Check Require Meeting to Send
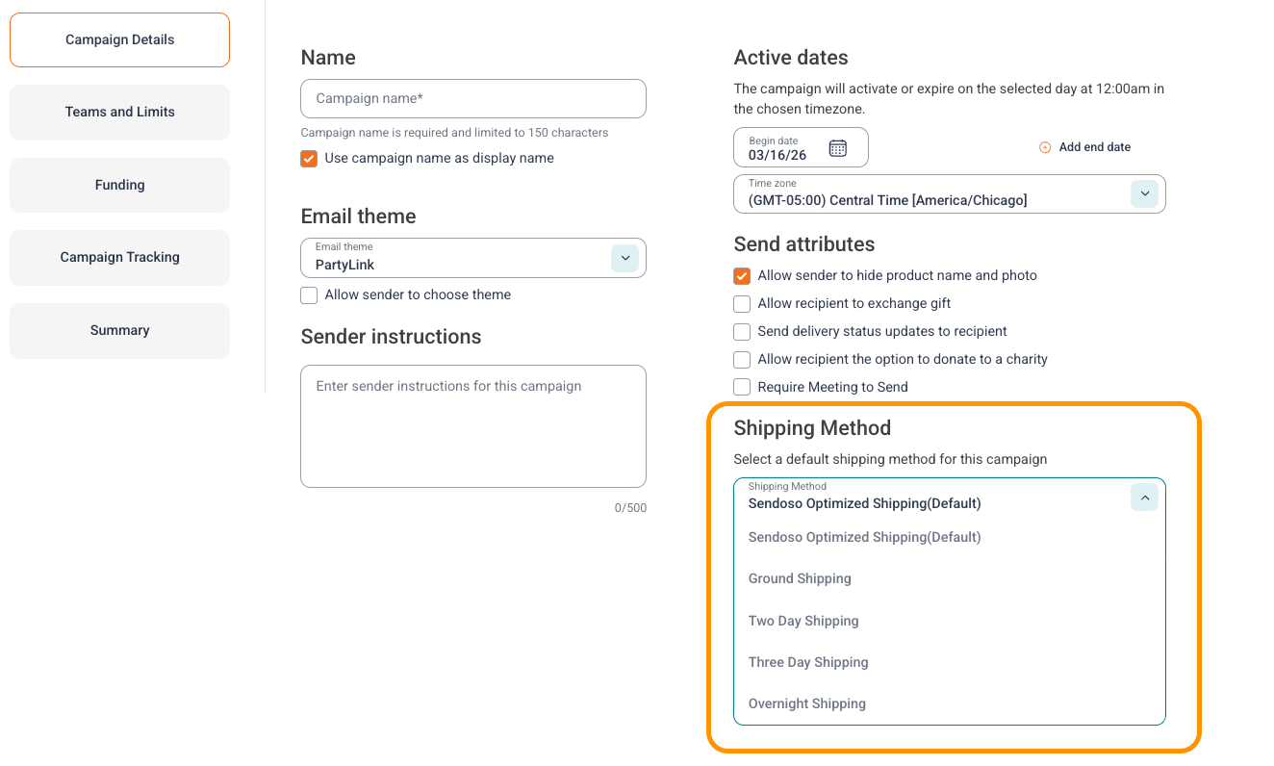Image resolution: width=1274 pixels, height=766 pixels. [x=742, y=387]
